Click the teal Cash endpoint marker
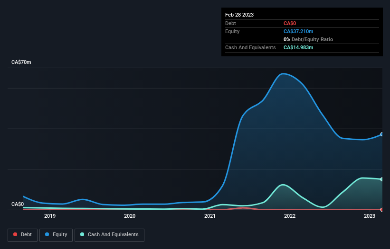This screenshot has width=390, height=249. [x=382, y=179]
